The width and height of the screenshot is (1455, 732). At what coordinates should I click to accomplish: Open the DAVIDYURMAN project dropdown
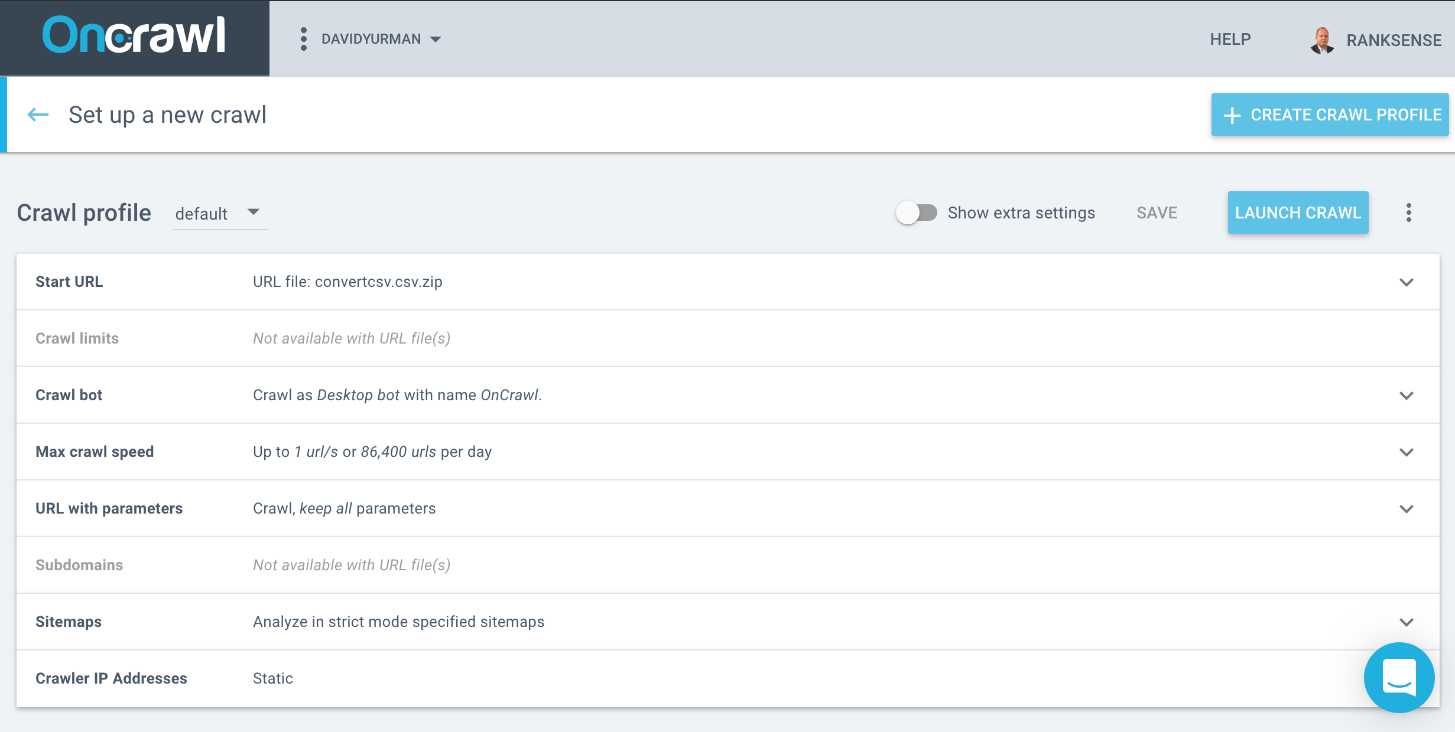pyautogui.click(x=381, y=39)
